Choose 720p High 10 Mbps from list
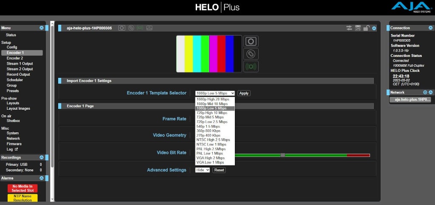The height and width of the screenshot is (205, 435). click(212, 113)
